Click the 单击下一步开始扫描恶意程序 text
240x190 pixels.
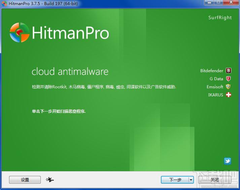59,111
